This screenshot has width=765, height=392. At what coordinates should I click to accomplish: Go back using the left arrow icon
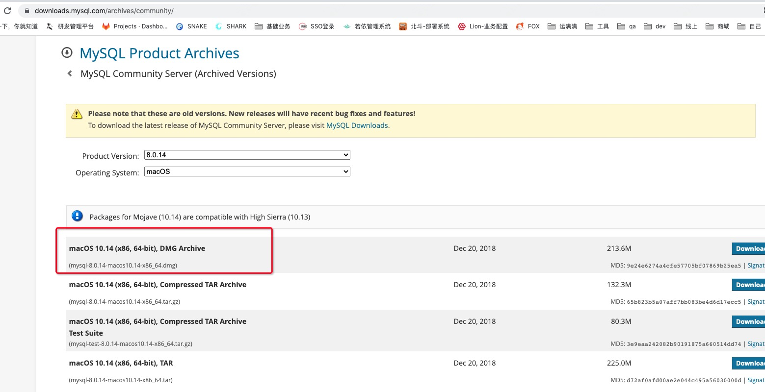70,73
